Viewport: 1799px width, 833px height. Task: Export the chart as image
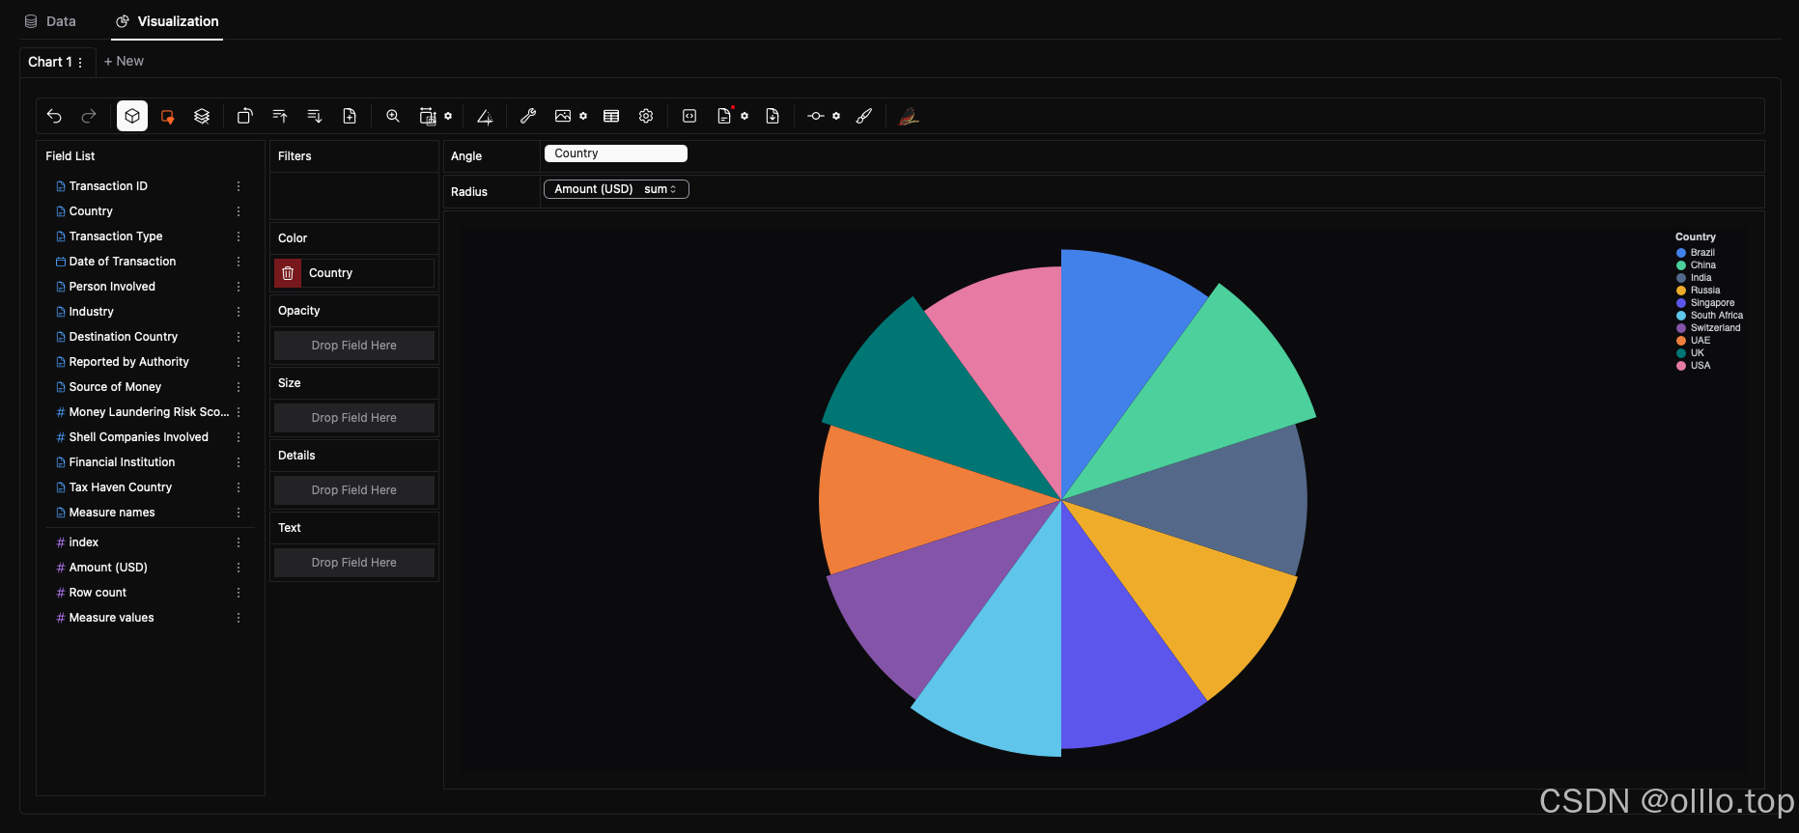[x=563, y=116]
